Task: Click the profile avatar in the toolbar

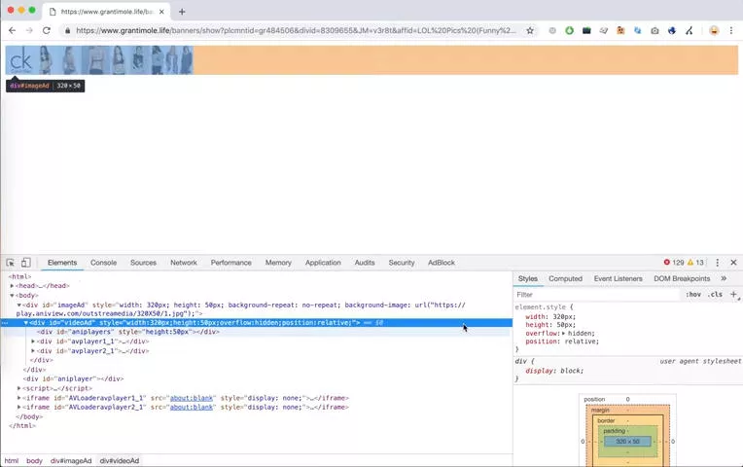Action: [714, 30]
